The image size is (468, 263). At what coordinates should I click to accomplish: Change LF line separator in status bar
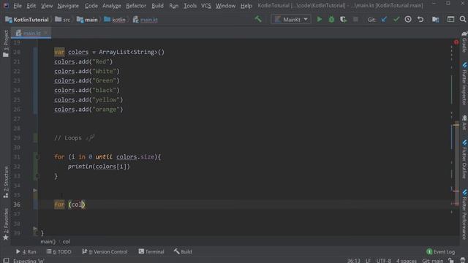pos(369,261)
